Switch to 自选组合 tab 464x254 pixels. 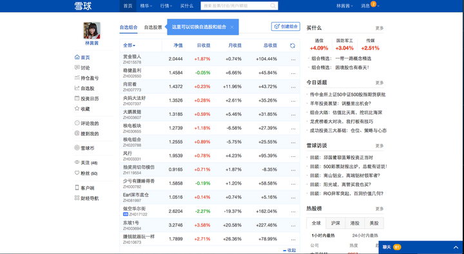coord(128,27)
